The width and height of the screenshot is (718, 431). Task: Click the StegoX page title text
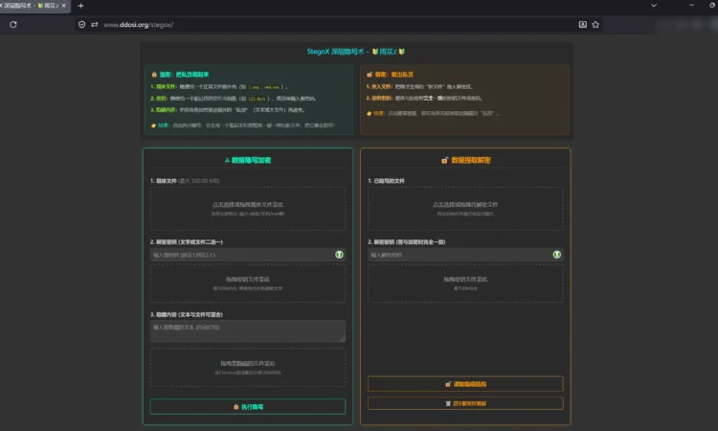click(356, 52)
